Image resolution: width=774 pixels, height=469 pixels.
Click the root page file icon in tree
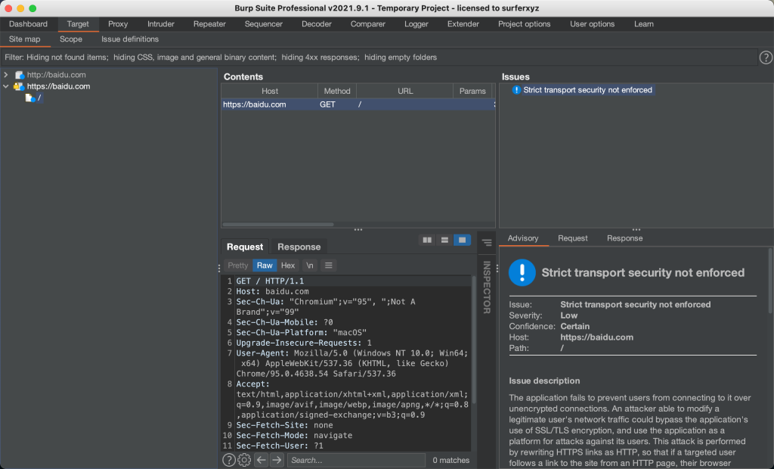tap(30, 98)
